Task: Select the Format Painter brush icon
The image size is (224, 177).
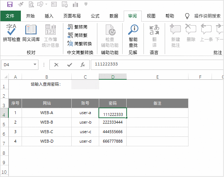Action: pos(20,4)
